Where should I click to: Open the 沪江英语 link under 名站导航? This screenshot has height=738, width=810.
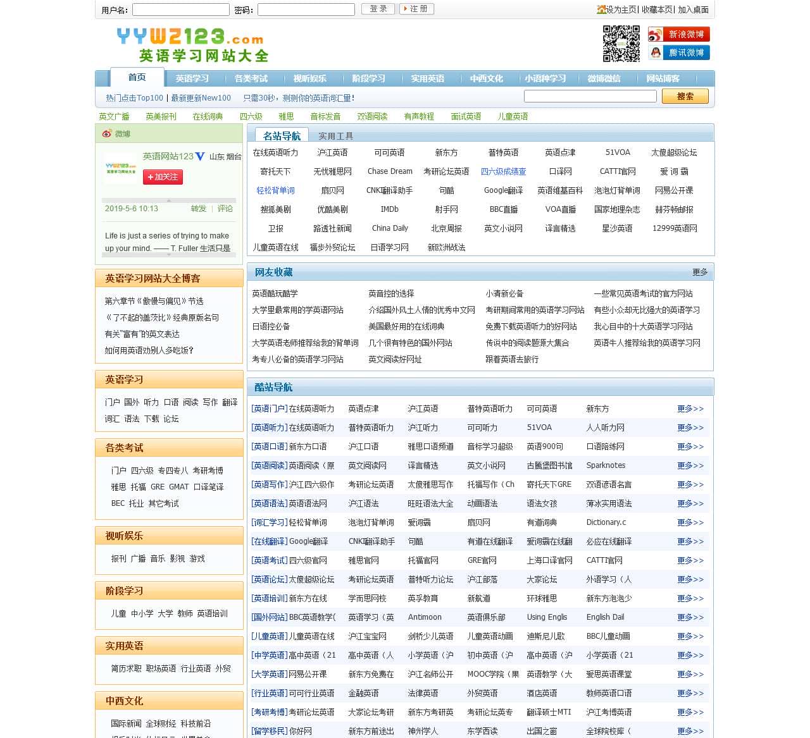click(x=333, y=152)
